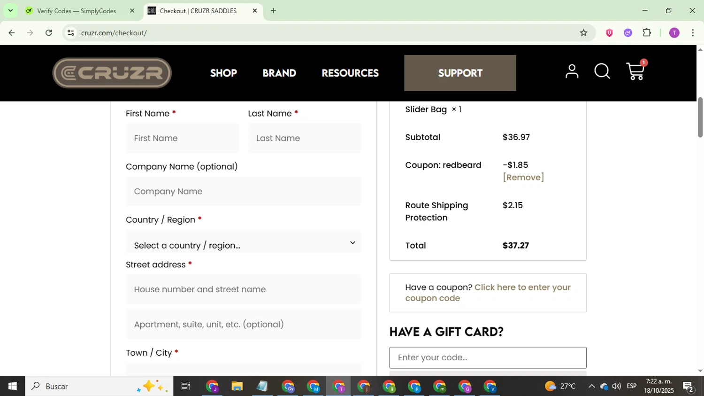The height and width of the screenshot is (396, 704).
Task: Reload the checkout page
Action: (49, 33)
